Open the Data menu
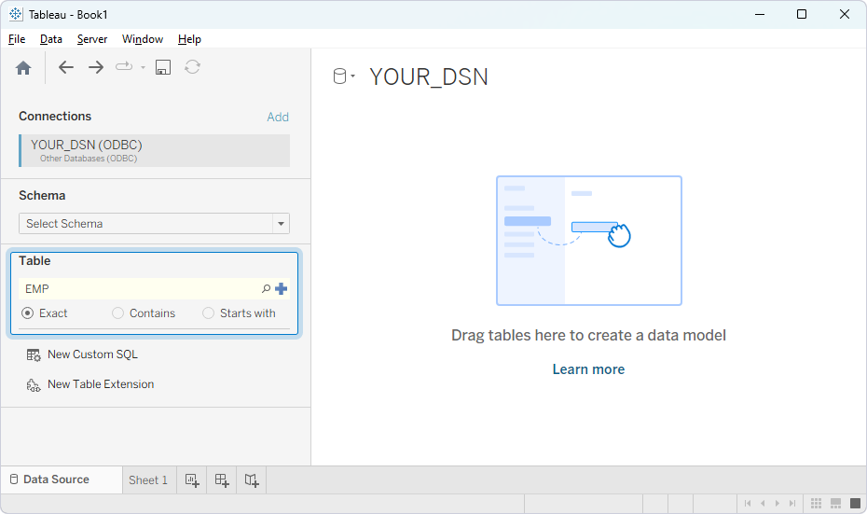This screenshot has height=514, width=867. click(51, 39)
